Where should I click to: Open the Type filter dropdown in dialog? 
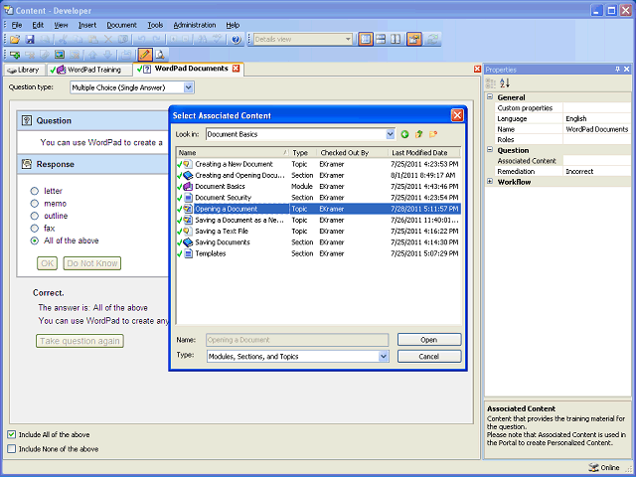384,357
